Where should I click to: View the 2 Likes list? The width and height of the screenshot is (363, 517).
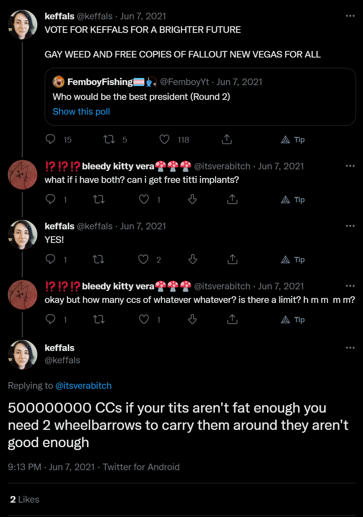[x=25, y=499]
